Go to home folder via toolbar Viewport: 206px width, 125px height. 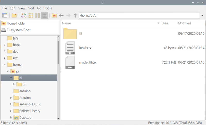pyautogui.click(x=54, y=16)
